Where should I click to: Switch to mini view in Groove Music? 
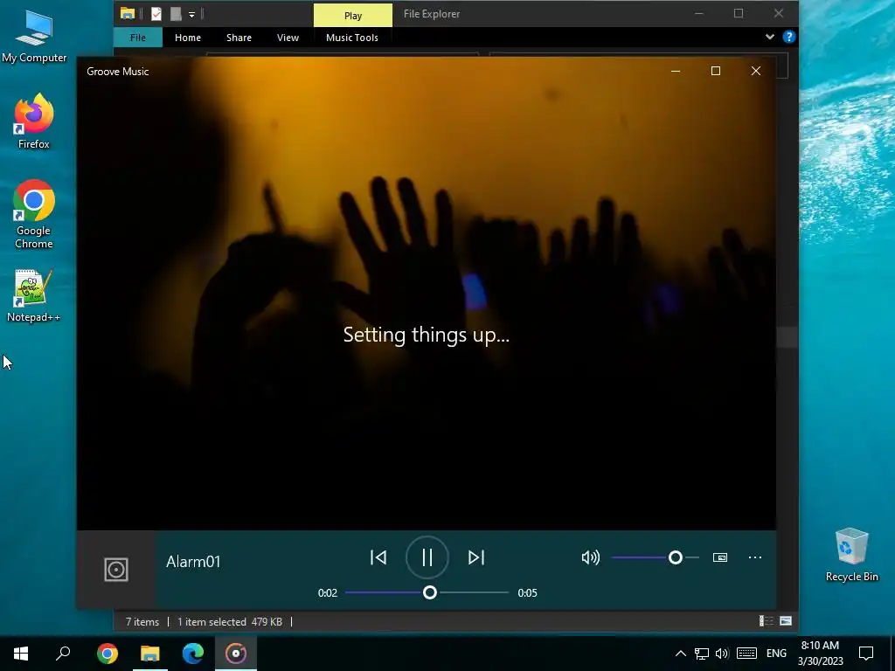coord(720,557)
